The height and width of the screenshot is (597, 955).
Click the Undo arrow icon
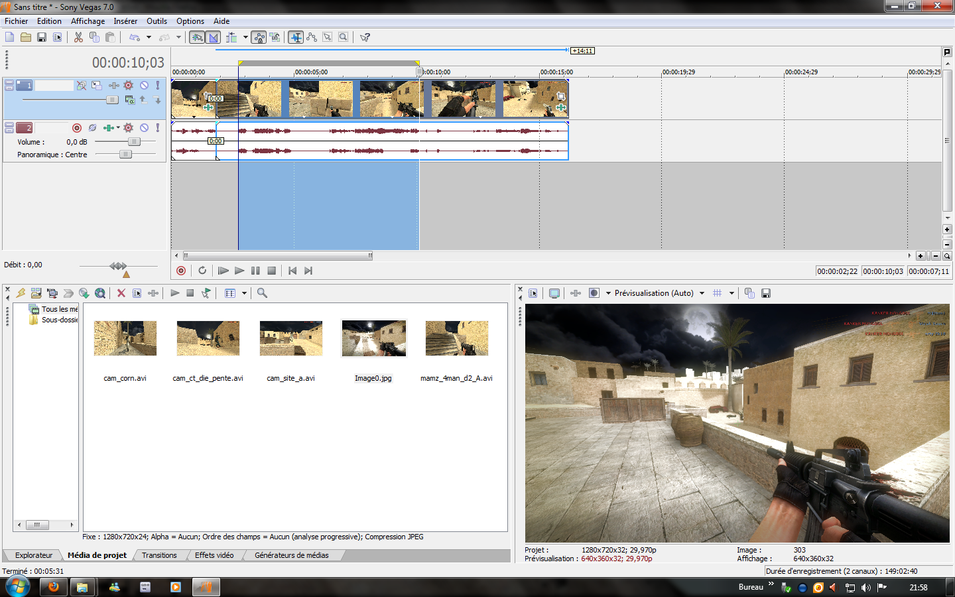135,37
